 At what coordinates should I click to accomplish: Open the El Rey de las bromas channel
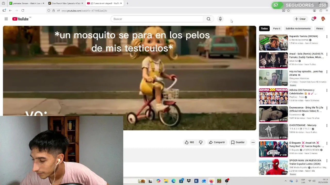pyautogui.click(x=299, y=40)
